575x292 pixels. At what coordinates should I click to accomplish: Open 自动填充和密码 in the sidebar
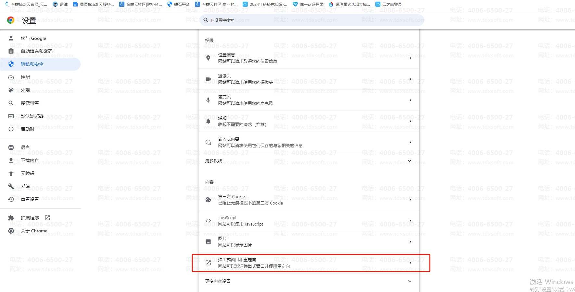point(36,51)
